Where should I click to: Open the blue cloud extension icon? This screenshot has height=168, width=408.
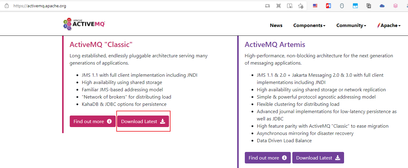tap(382, 6)
